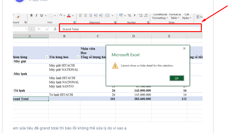Select the column D header
Image resolution: width=235 pixels, height=133 pixels.
coord(134,36)
